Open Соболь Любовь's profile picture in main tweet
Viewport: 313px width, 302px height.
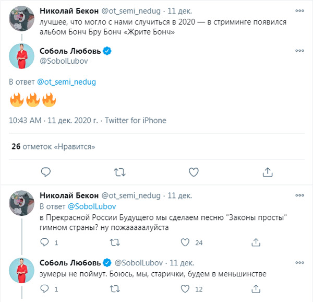tap(21, 57)
